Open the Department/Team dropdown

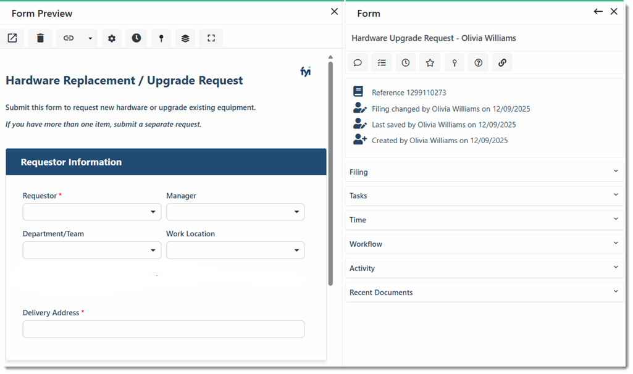(x=92, y=250)
